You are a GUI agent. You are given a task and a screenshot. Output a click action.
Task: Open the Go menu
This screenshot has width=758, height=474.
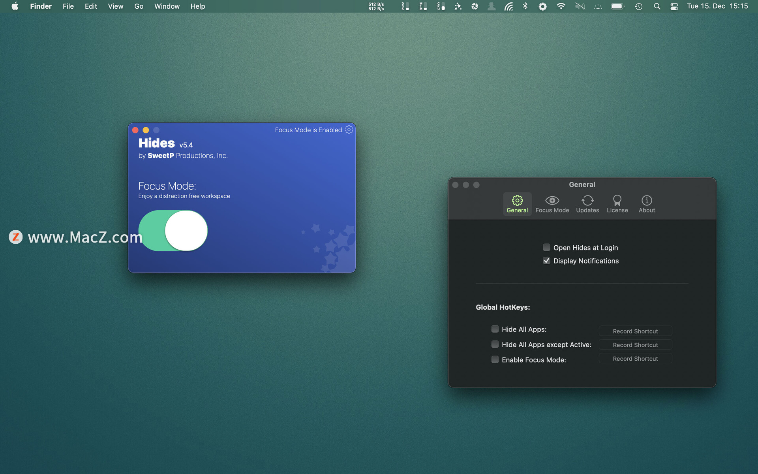(139, 6)
